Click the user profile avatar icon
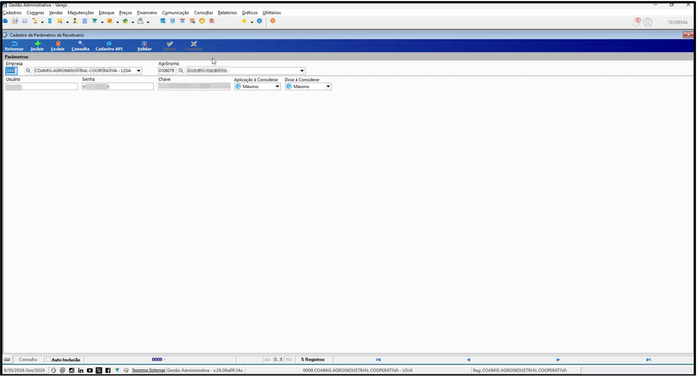The width and height of the screenshot is (697, 377). coord(648,22)
